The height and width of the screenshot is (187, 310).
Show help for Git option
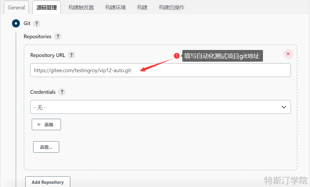coord(37,24)
